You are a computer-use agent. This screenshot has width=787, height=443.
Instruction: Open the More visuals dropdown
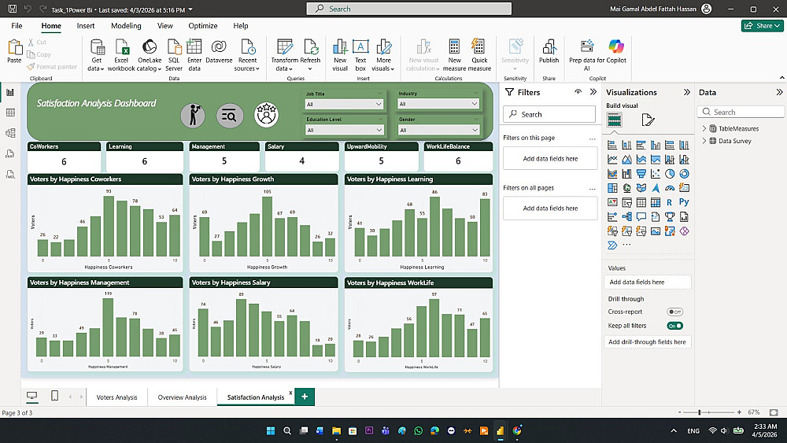pyautogui.click(x=383, y=55)
